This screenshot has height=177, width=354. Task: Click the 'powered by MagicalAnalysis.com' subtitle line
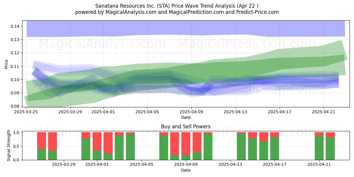[x=177, y=12]
